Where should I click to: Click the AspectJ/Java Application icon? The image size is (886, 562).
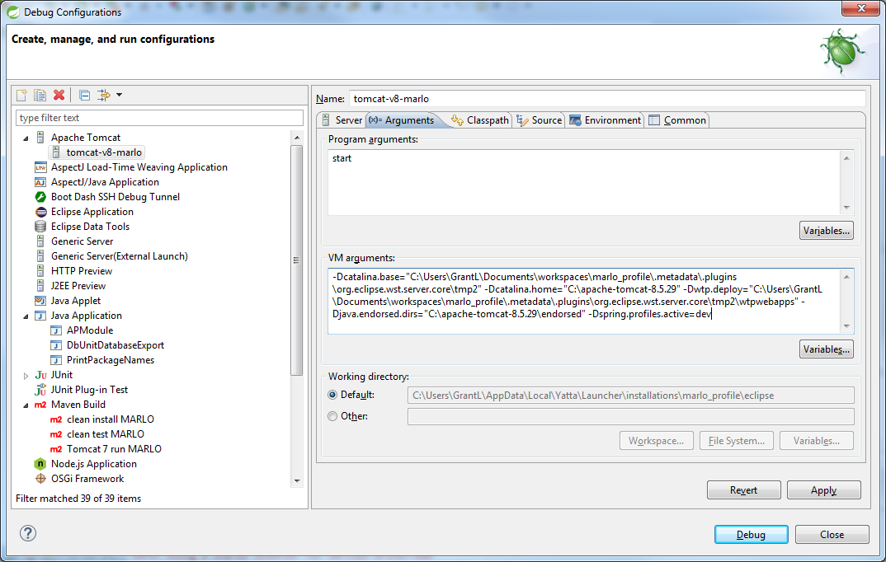[x=40, y=182]
